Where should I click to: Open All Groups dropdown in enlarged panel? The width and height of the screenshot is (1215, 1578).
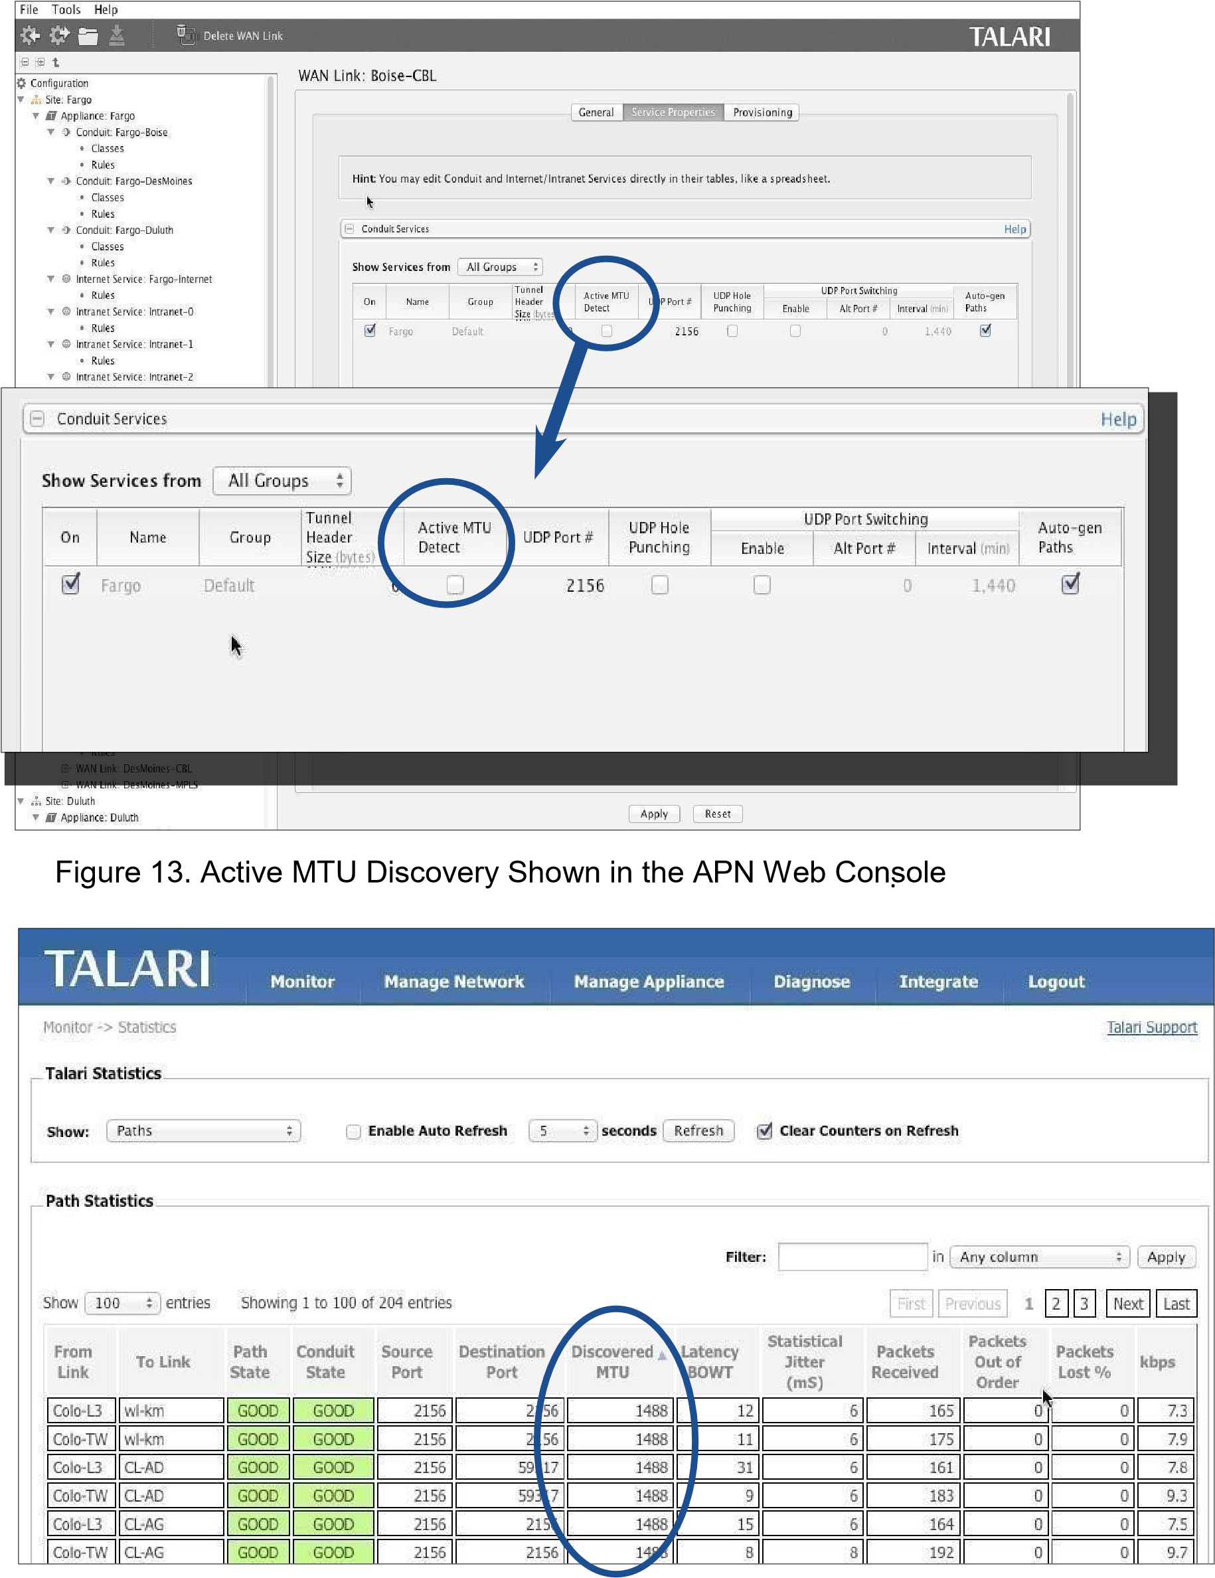click(282, 482)
